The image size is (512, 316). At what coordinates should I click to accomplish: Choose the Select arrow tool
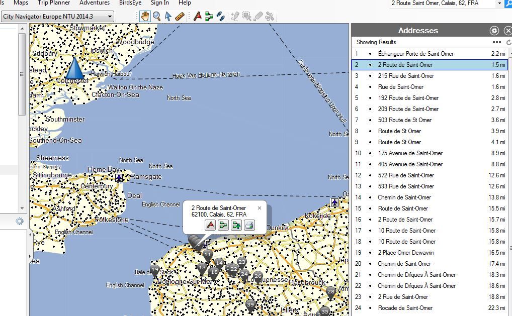click(168, 16)
